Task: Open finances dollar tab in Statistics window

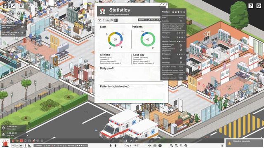Action: pos(112,20)
